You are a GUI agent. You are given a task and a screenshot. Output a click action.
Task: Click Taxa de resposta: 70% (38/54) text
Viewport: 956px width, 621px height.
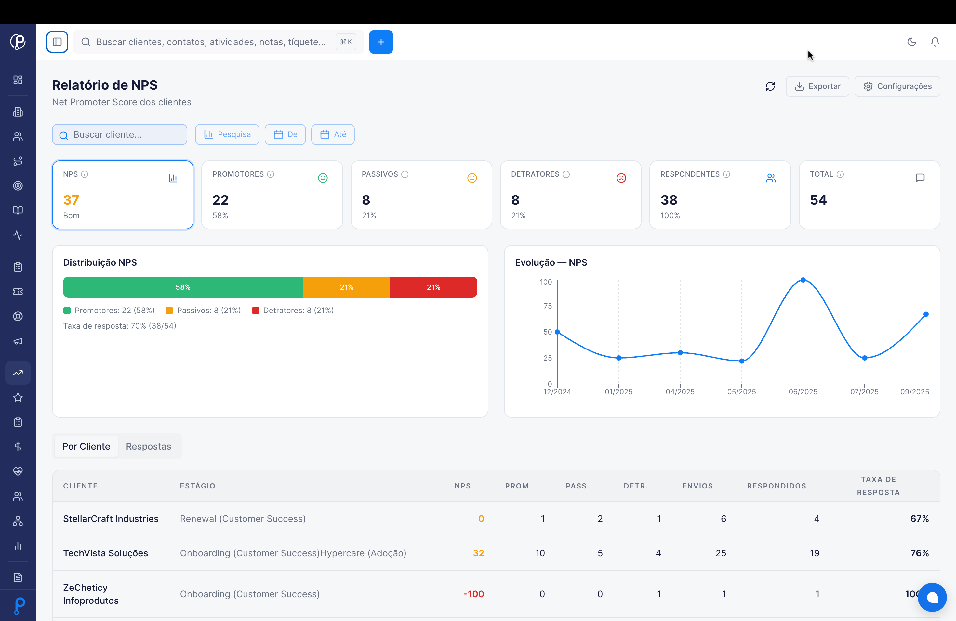tap(120, 326)
